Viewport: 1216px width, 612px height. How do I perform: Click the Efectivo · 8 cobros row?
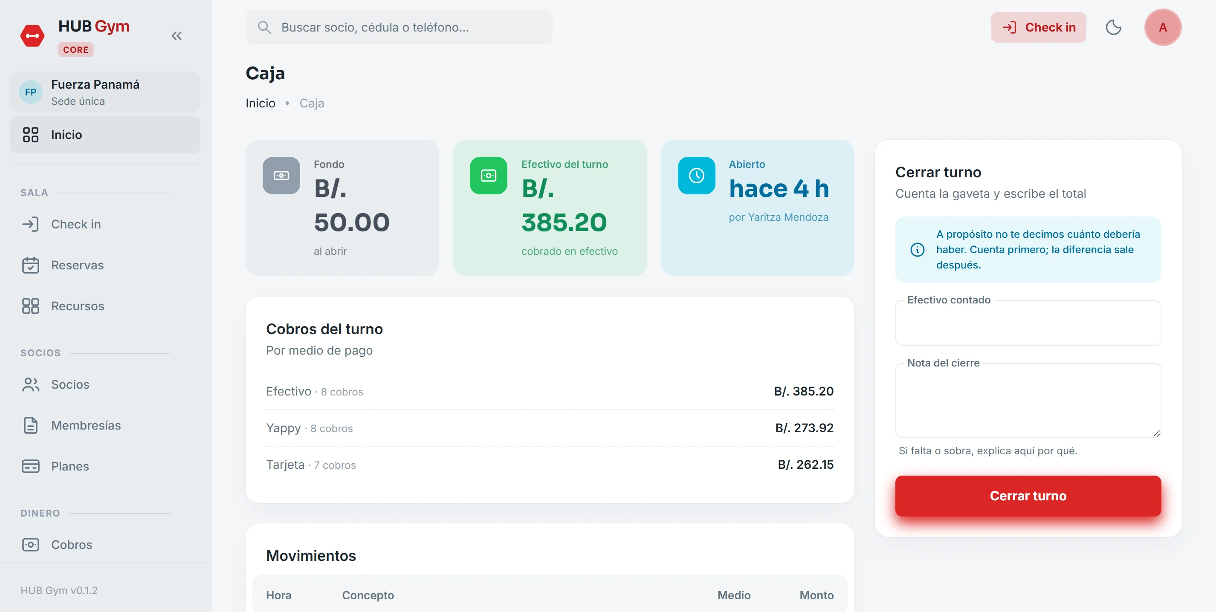tap(550, 391)
